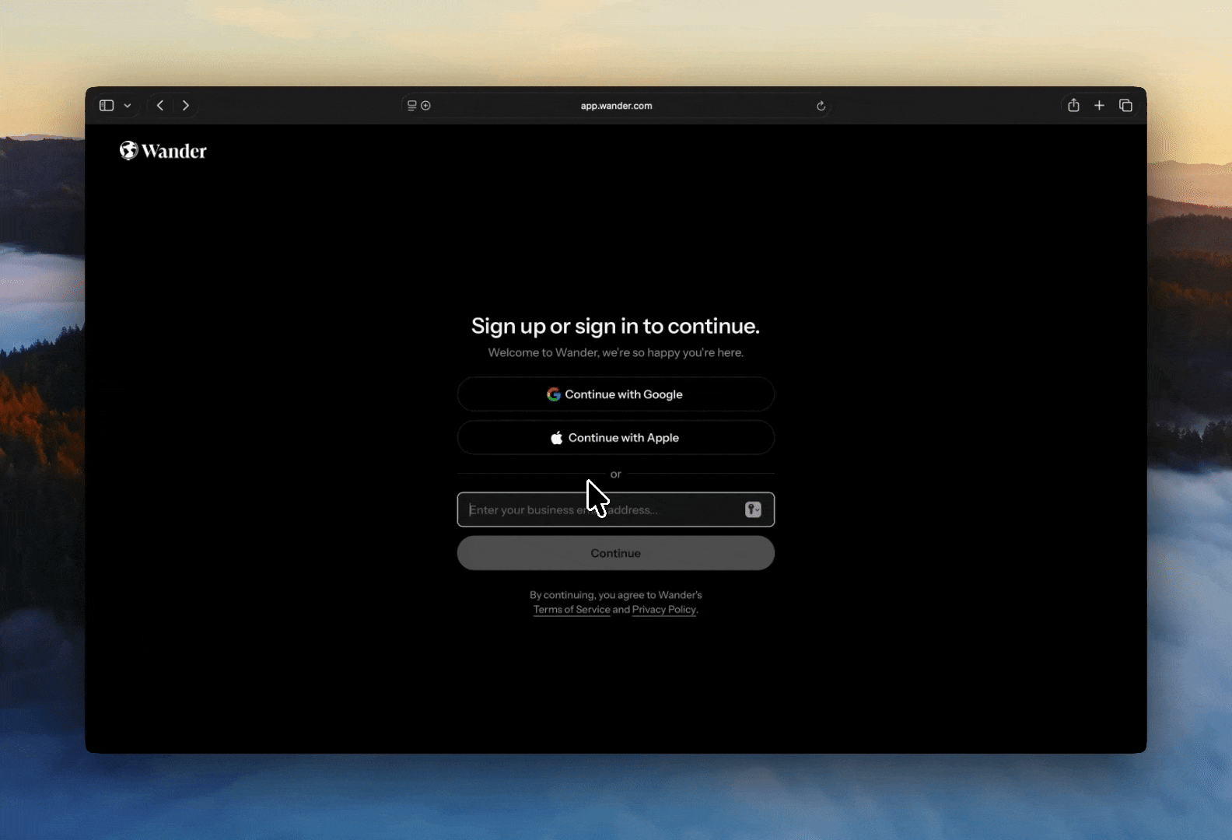Reload the page with the refresh icon
Viewport: 1232px width, 840px height.
tap(821, 106)
